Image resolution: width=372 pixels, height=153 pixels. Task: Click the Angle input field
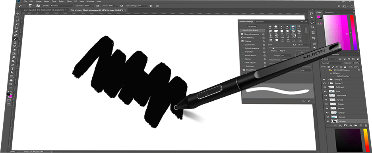coord(287,55)
